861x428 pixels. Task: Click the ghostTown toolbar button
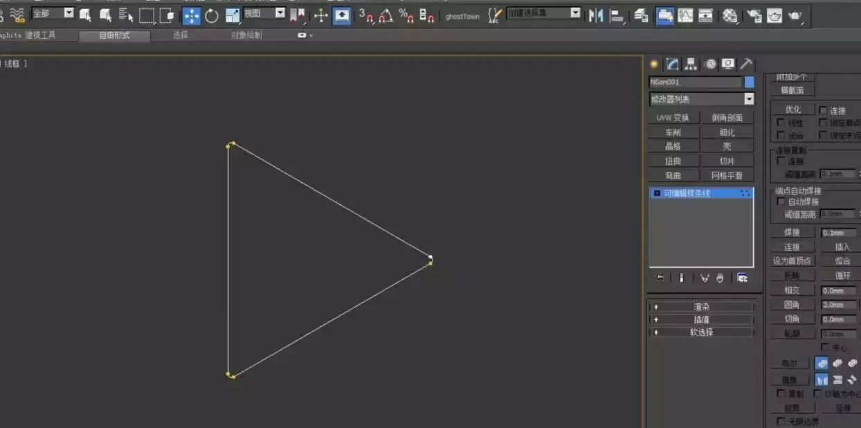[462, 16]
